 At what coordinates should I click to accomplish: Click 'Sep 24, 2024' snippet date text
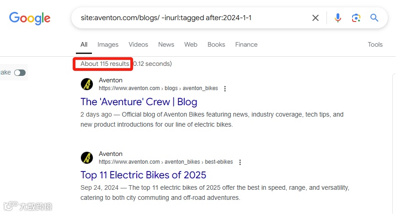[99, 188]
